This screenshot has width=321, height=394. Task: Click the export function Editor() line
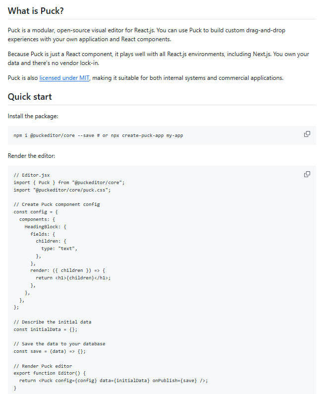50,373
